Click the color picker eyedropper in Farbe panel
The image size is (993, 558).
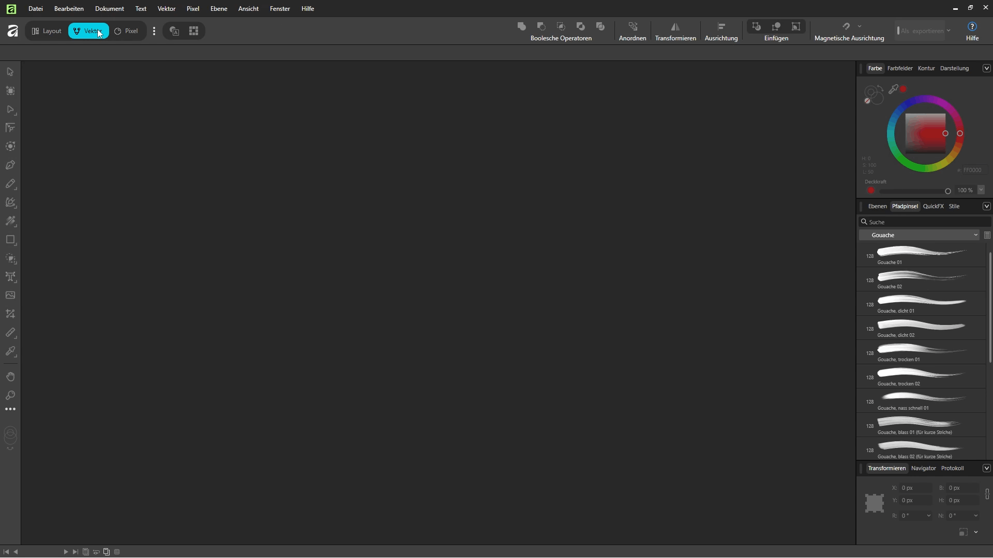[893, 89]
